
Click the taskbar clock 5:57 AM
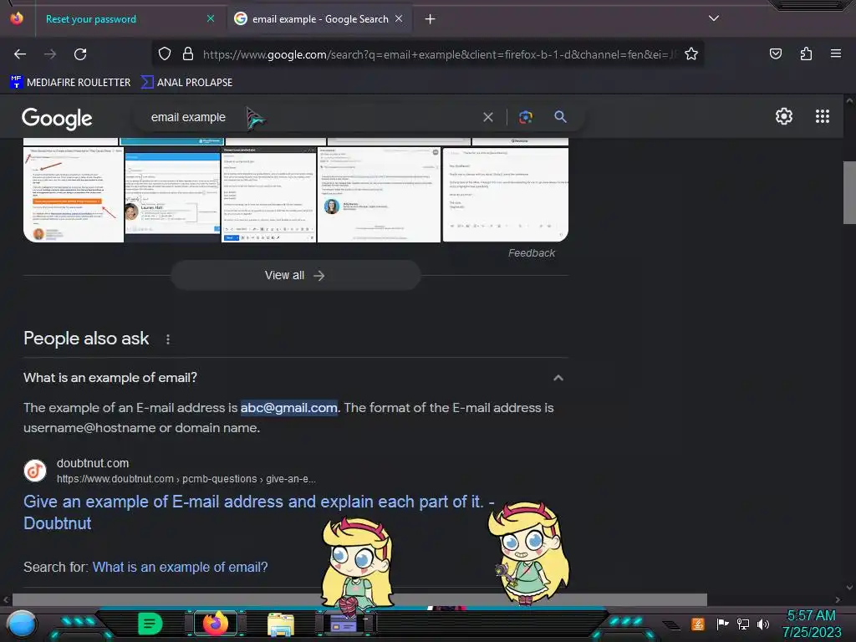(x=811, y=616)
